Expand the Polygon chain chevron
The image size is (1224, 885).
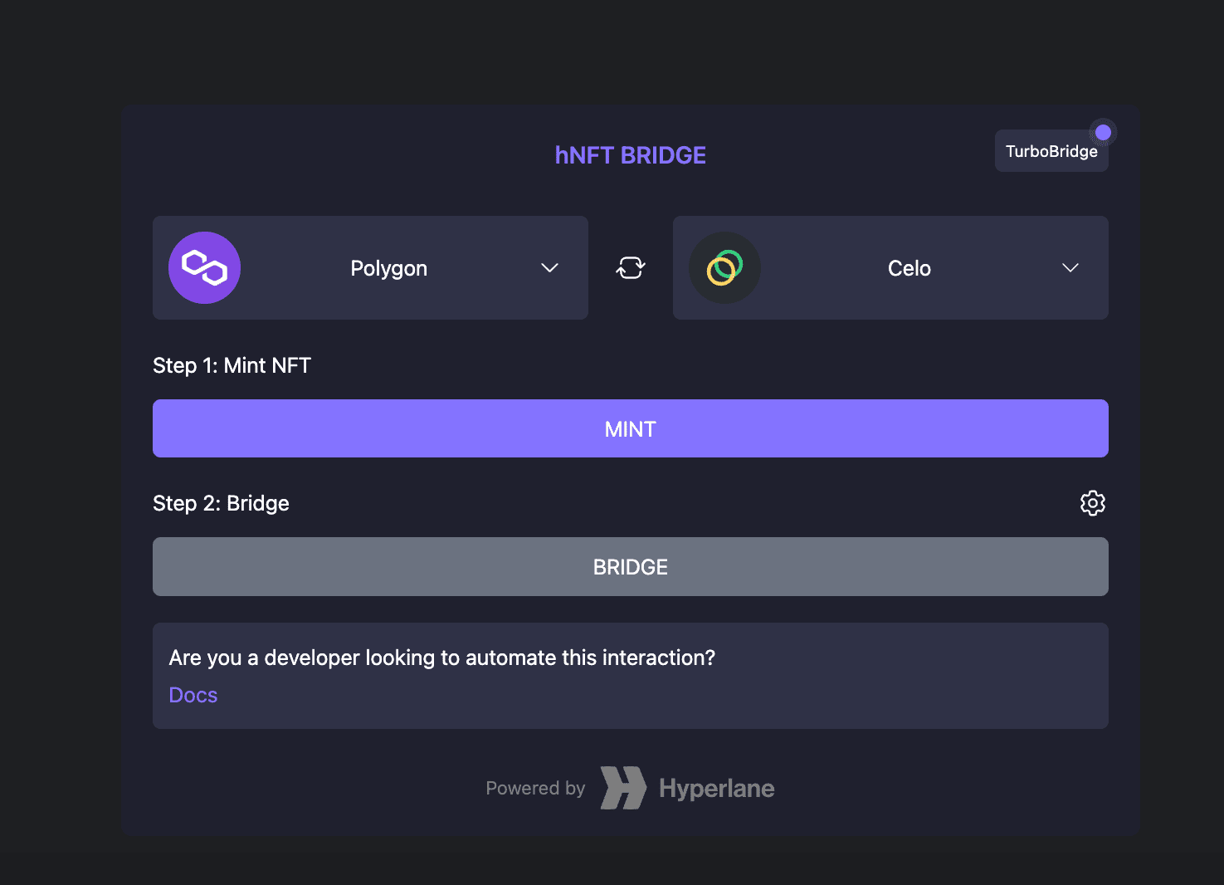[x=549, y=267]
